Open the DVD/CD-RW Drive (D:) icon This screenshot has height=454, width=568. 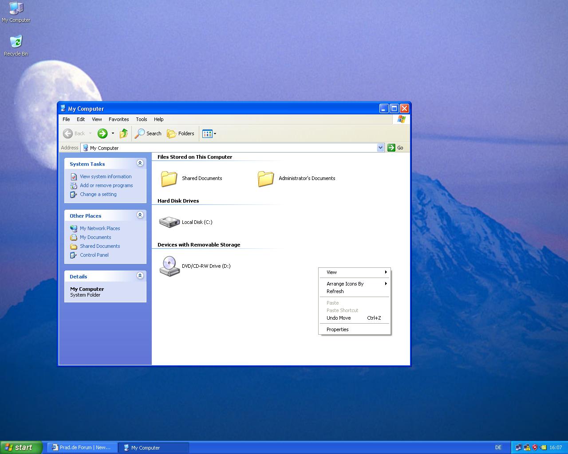pyautogui.click(x=169, y=266)
